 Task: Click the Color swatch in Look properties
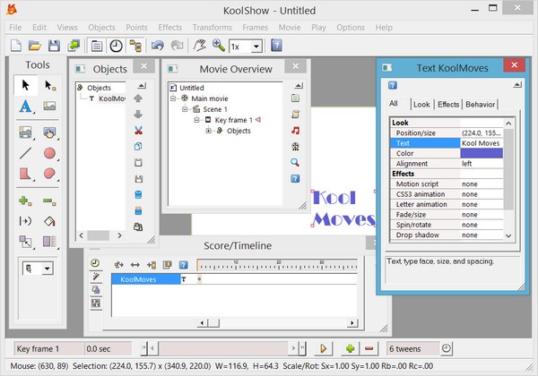coord(482,152)
